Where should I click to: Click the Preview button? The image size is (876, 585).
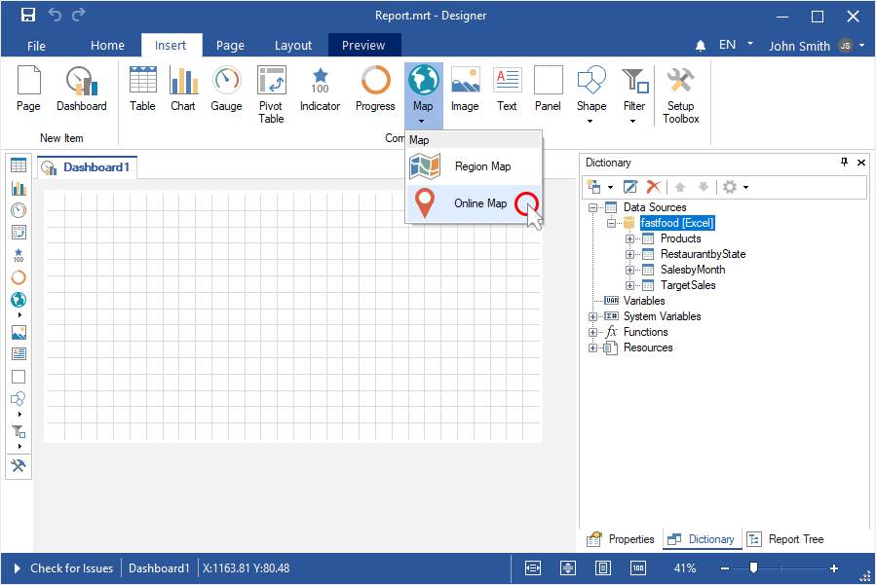(363, 46)
